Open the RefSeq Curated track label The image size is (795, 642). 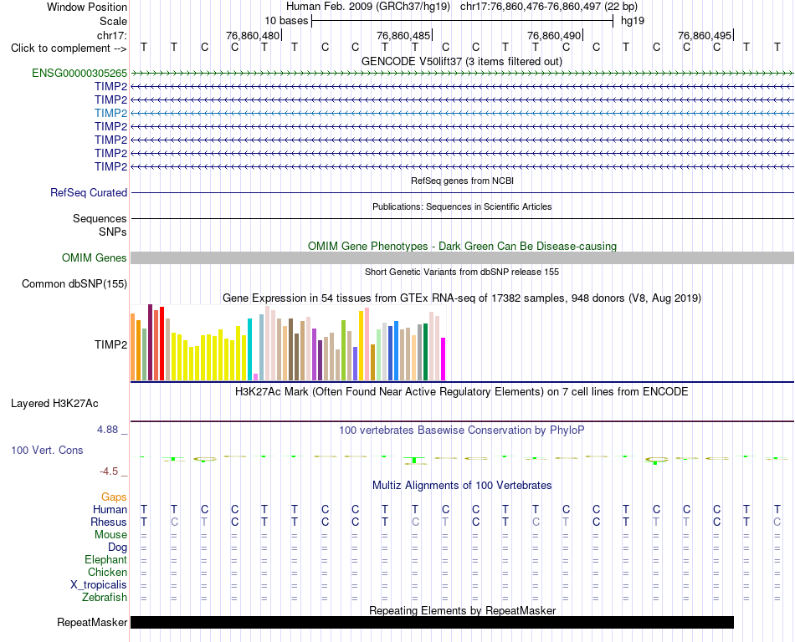(x=89, y=193)
